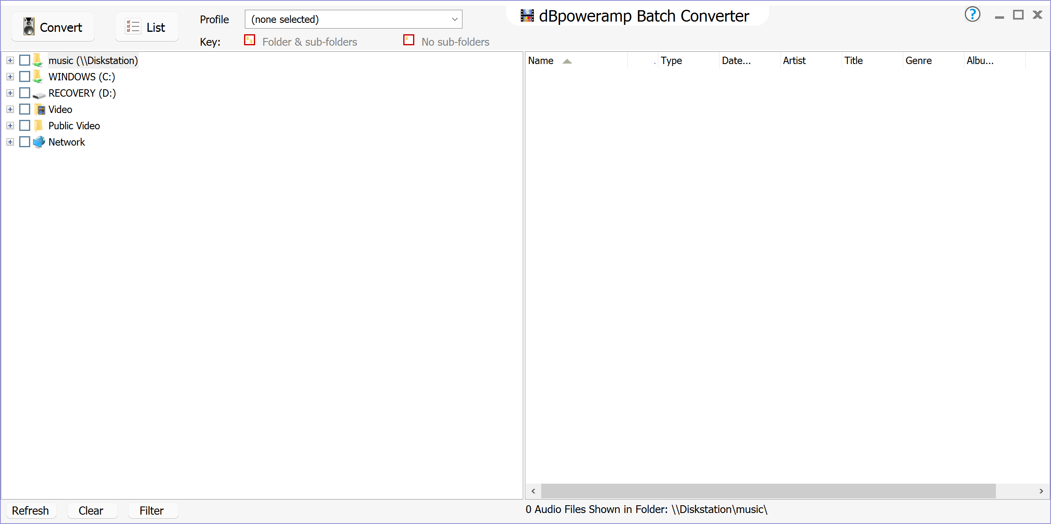Click the horizontal scrollbar thumb
This screenshot has width=1051, height=524.
point(768,491)
